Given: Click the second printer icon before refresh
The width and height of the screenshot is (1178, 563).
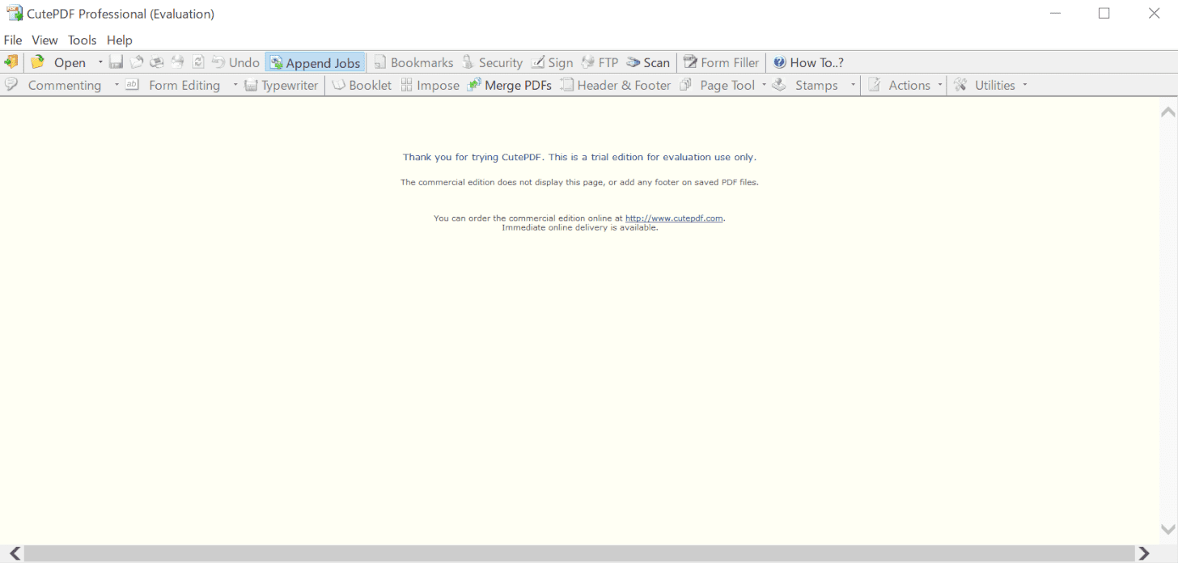Looking at the screenshot, I should pos(177,61).
